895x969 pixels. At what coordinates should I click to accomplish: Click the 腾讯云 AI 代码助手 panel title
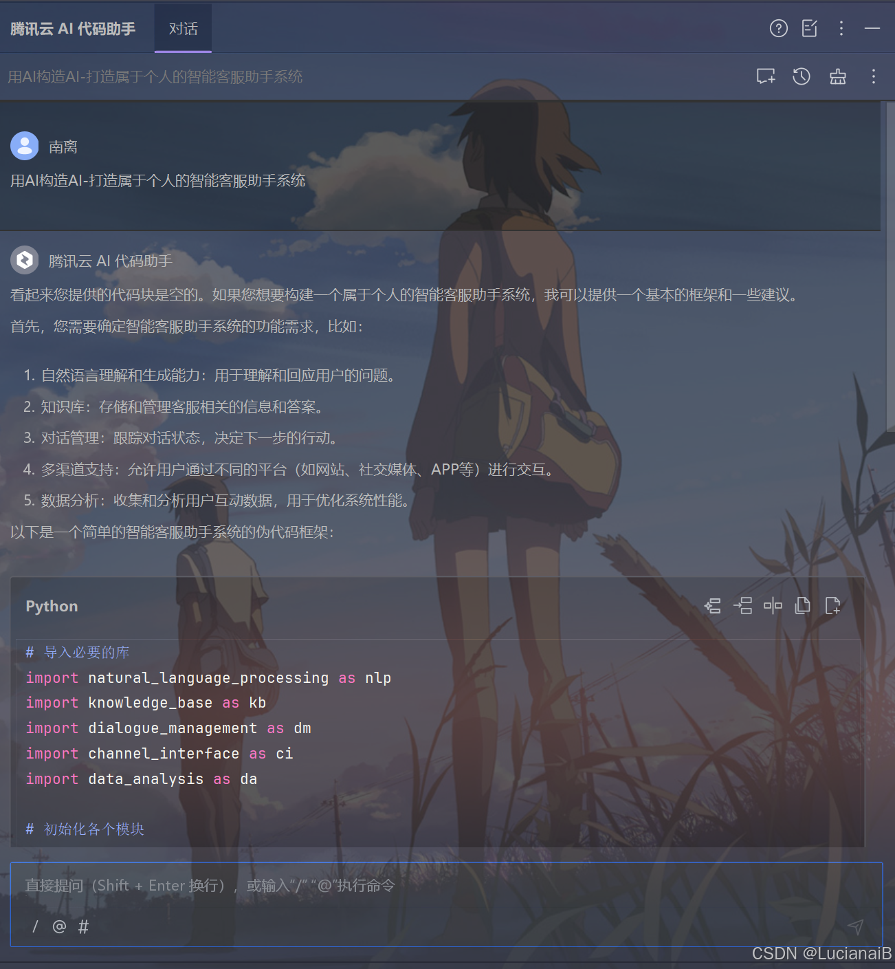[x=73, y=28]
